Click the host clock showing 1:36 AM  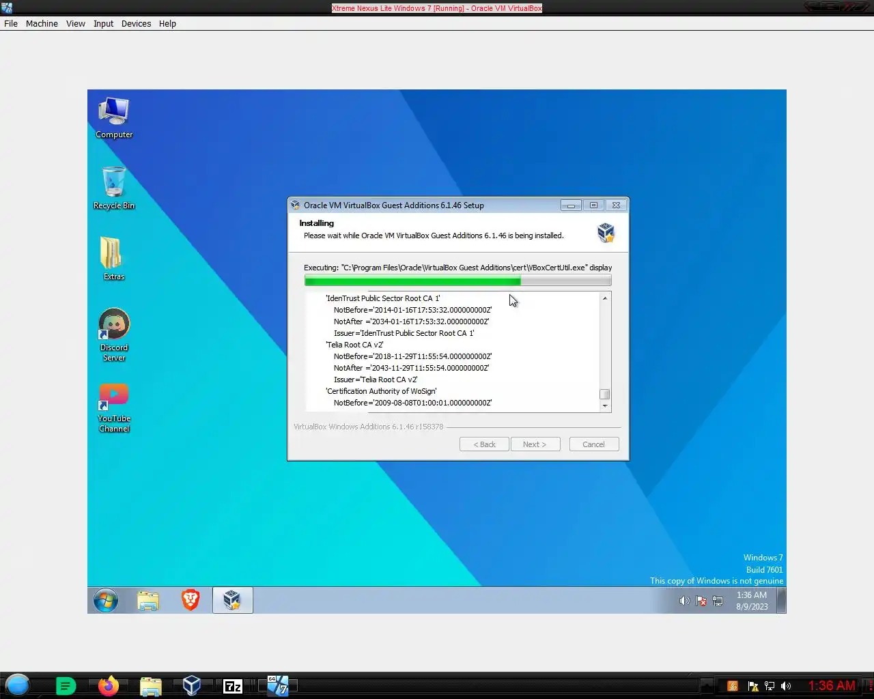point(832,685)
